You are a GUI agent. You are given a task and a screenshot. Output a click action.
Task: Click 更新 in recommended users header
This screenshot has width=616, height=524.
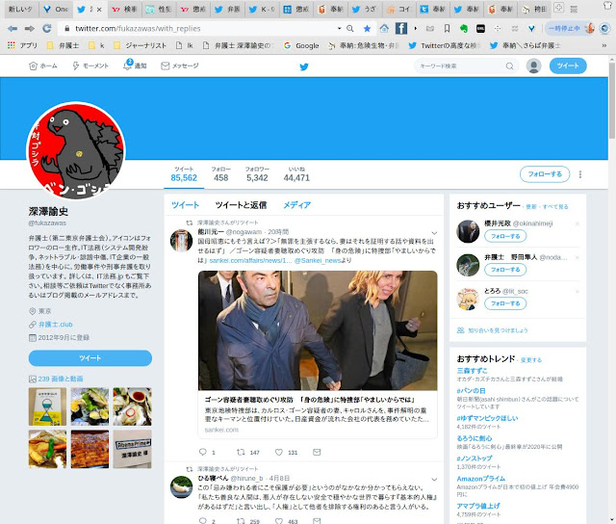point(531,207)
